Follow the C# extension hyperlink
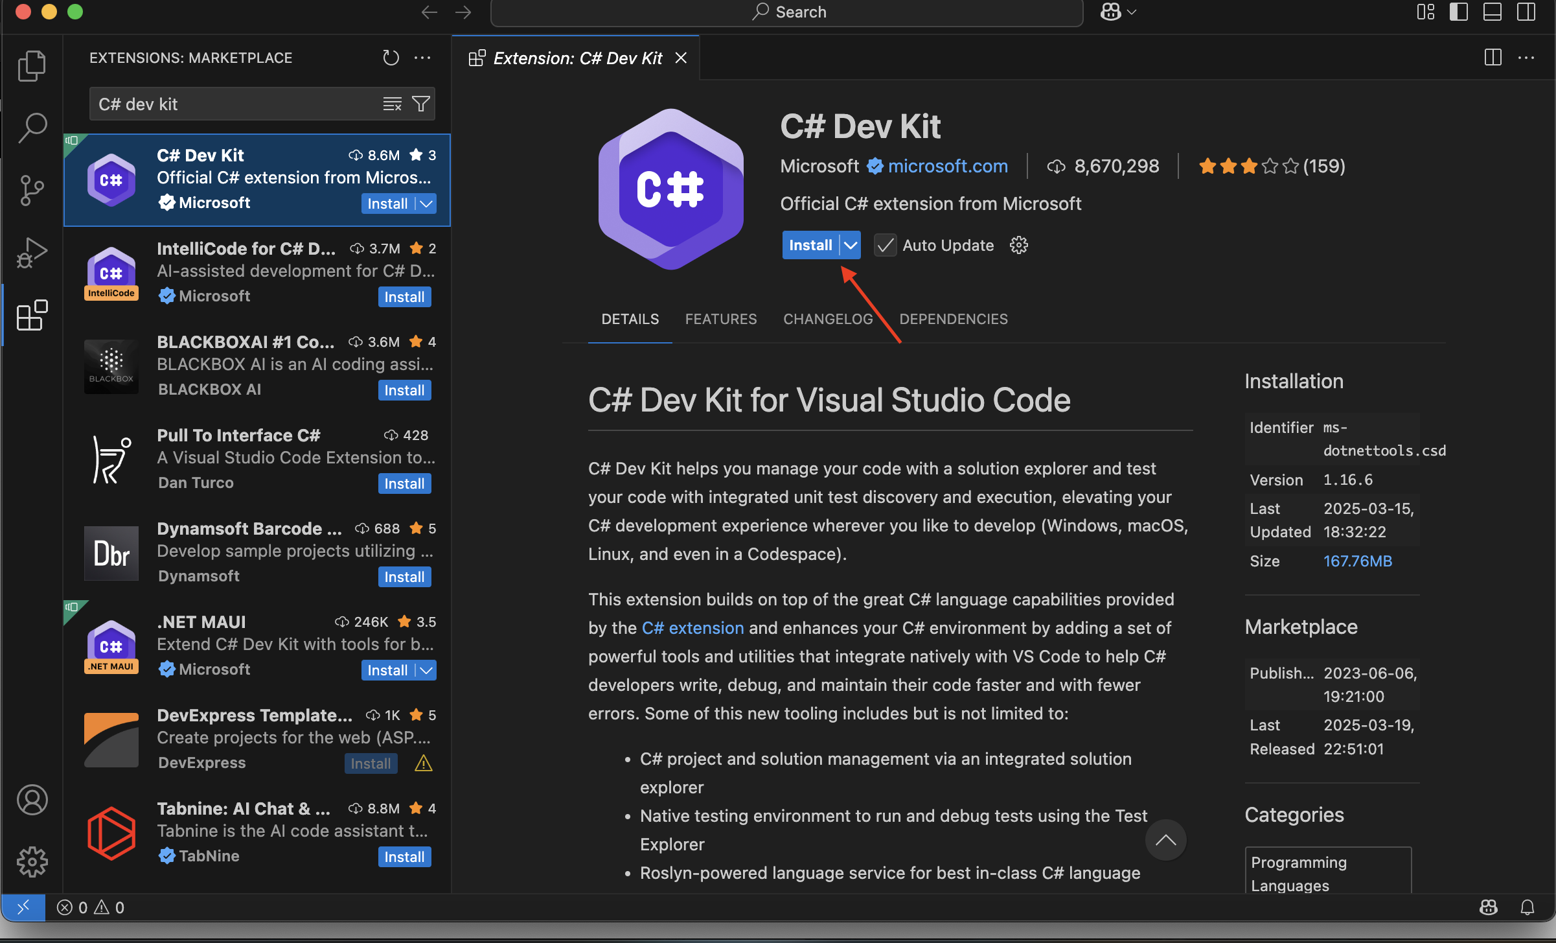The height and width of the screenshot is (943, 1556). (x=692, y=628)
